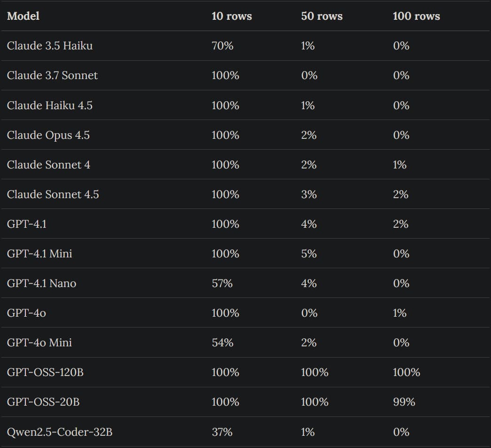Click the Claude Haiku 4.5 model name
The height and width of the screenshot is (448, 491).
tap(50, 105)
